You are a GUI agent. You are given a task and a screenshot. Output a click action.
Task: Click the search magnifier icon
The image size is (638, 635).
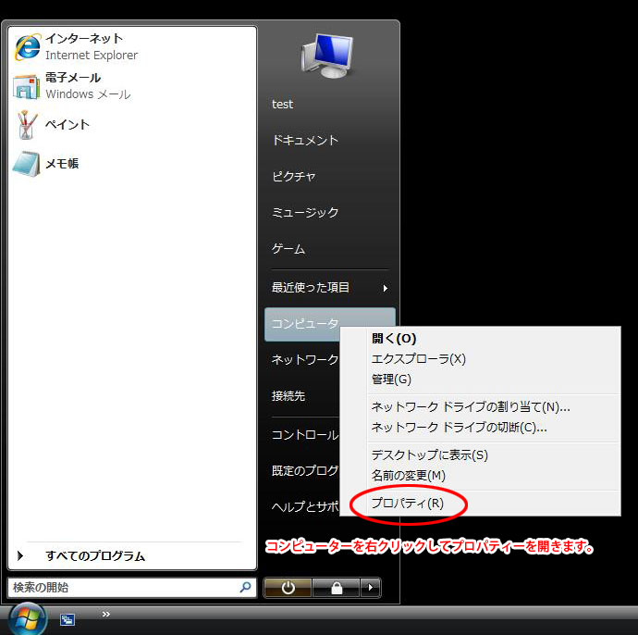pos(245,587)
